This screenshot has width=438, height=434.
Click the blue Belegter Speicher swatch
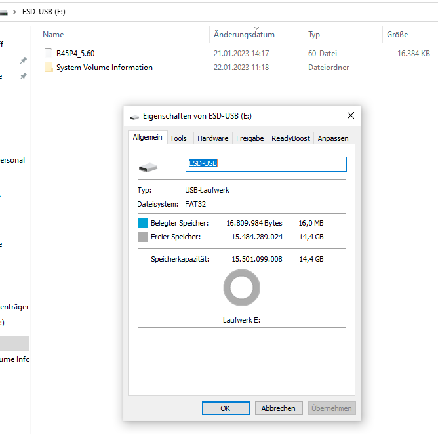[142, 223]
